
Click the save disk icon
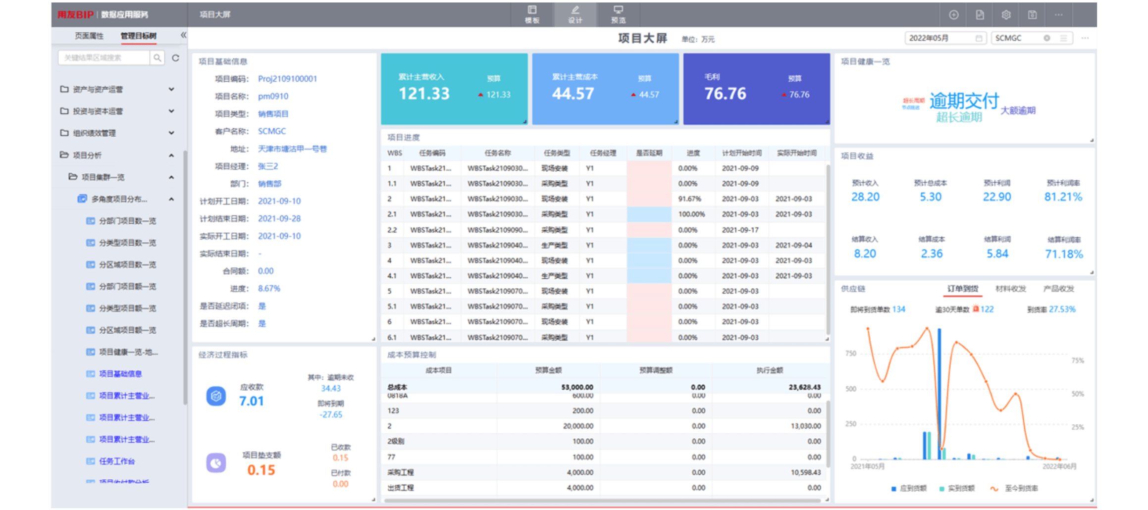click(x=1032, y=15)
